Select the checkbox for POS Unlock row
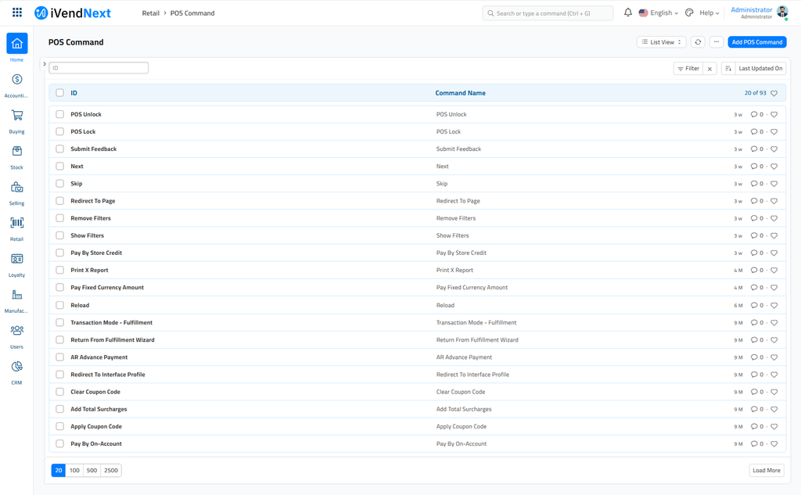The width and height of the screenshot is (801, 495). pyautogui.click(x=59, y=114)
